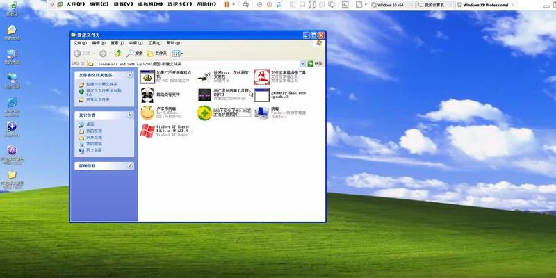Click the Explorer Back arrow button
This screenshot has height=278, width=556.
77,54
